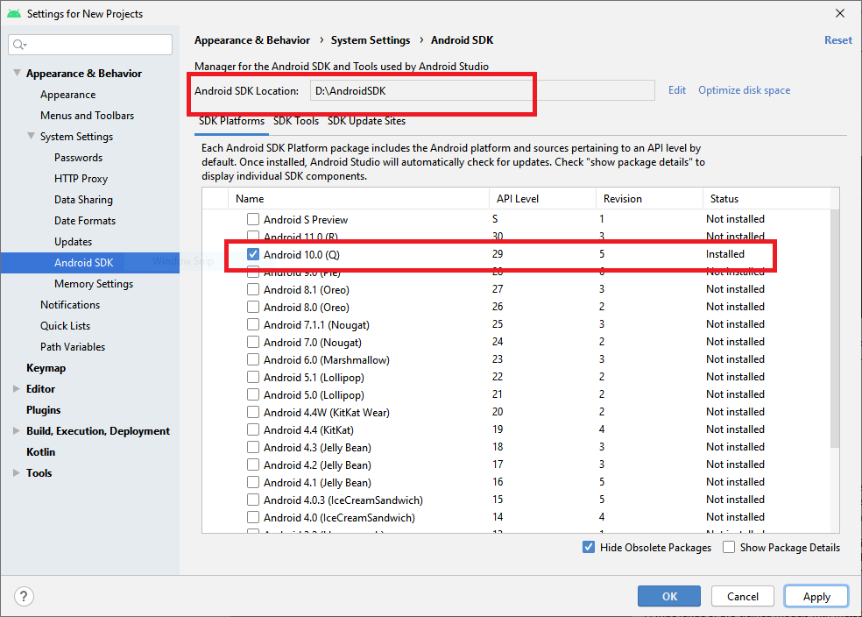Check the Android 4.3 (Jelly Bean) checkbox
This screenshot has height=617, width=862.
253,447
